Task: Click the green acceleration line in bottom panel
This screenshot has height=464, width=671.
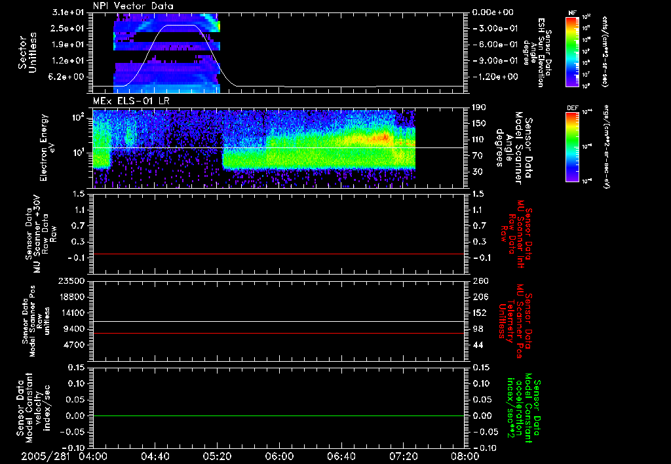Action: coord(278,416)
